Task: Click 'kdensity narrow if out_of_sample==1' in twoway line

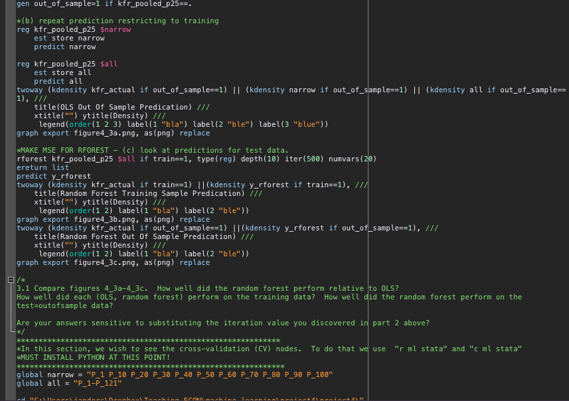Action: [326, 90]
